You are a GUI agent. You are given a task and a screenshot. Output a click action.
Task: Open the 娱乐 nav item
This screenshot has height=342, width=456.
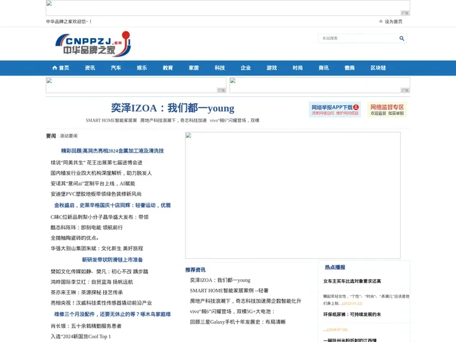pos(142,68)
